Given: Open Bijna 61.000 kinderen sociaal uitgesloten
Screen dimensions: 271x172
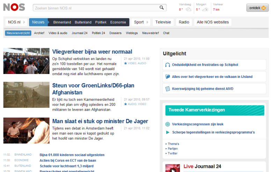Looking at the screenshot, I should click(x=72, y=155).
